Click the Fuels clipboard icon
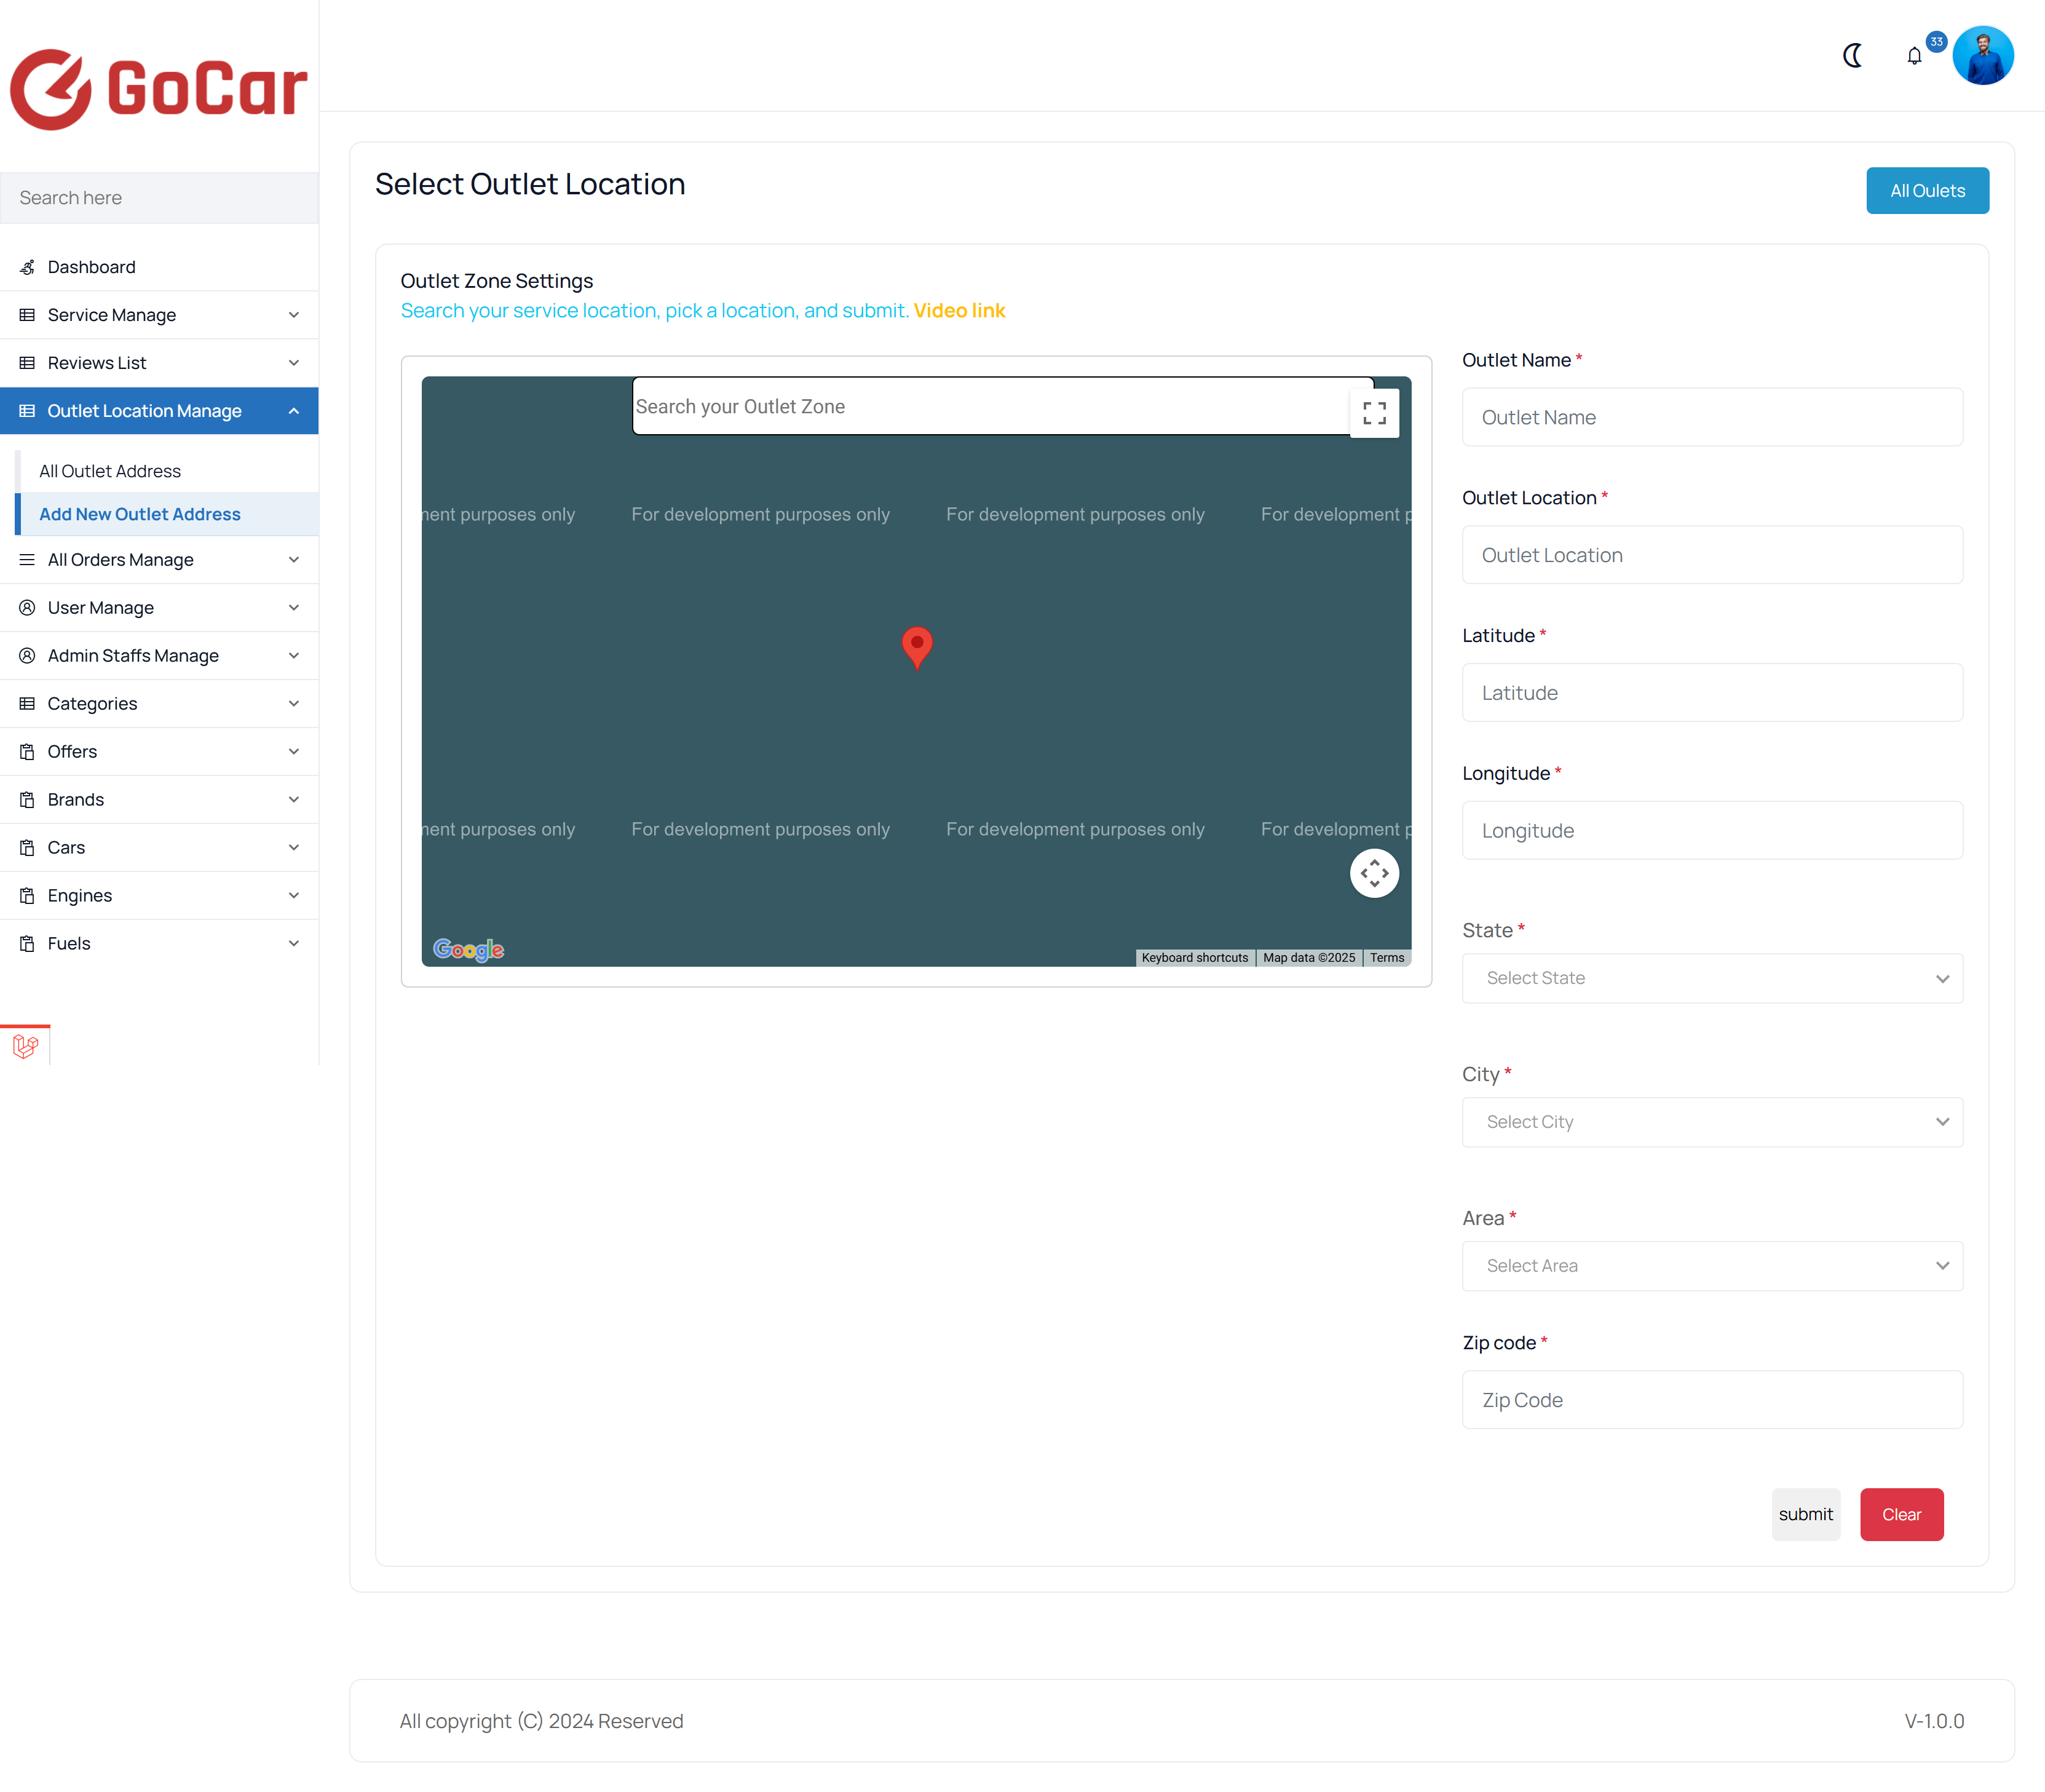The width and height of the screenshot is (2045, 1792). 27,944
